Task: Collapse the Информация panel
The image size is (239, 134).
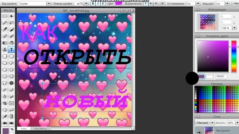Action: (x=198, y=10)
